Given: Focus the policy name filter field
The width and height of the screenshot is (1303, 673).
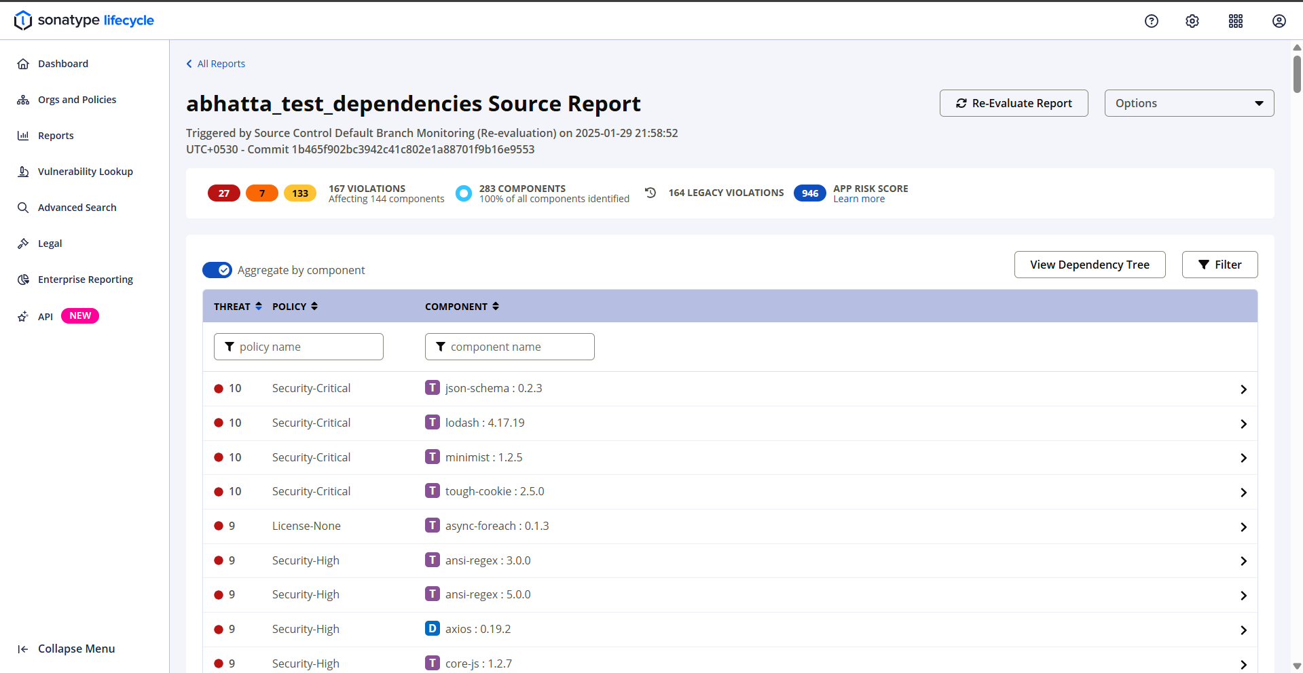Looking at the screenshot, I should 299,347.
